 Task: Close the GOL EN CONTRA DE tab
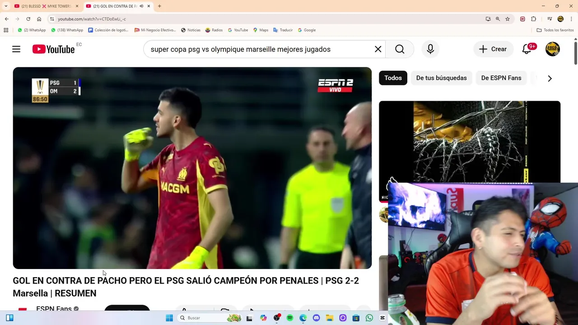click(149, 6)
